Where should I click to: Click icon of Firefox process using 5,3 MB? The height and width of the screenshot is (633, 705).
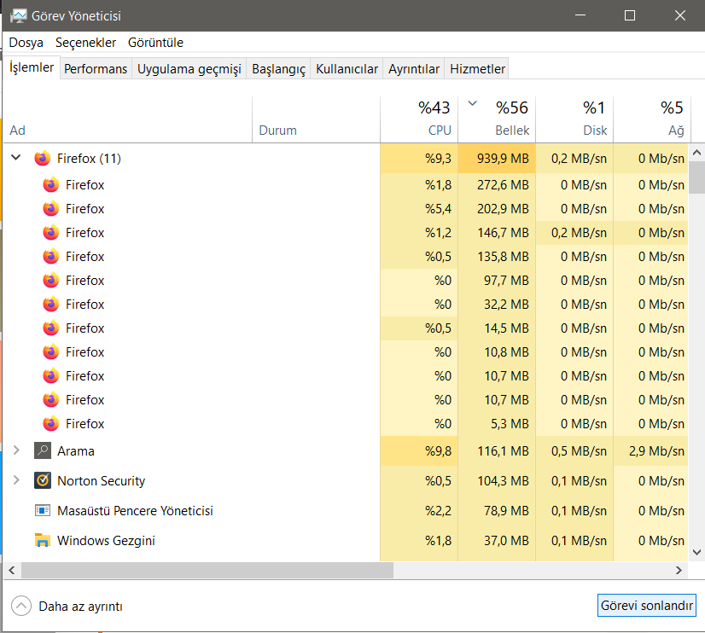(x=51, y=423)
